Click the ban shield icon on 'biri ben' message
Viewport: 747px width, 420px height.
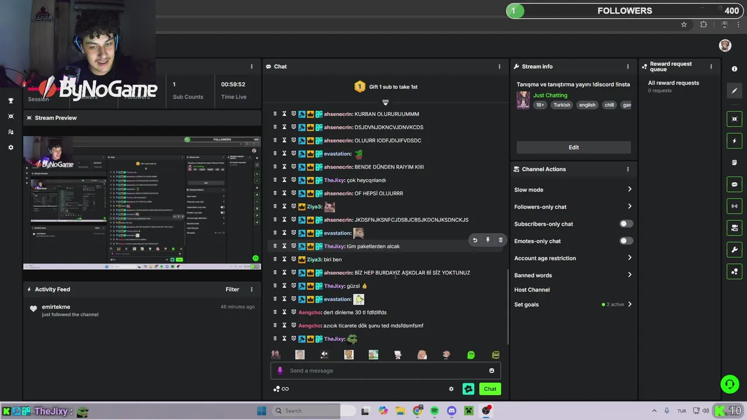click(x=294, y=259)
